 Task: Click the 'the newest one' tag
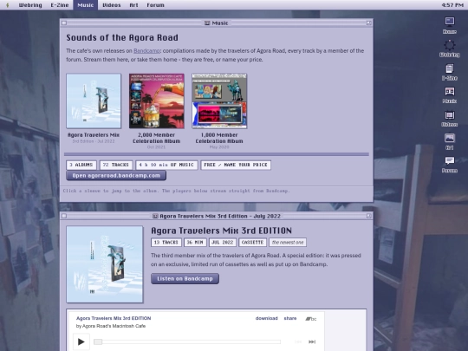(x=288, y=243)
